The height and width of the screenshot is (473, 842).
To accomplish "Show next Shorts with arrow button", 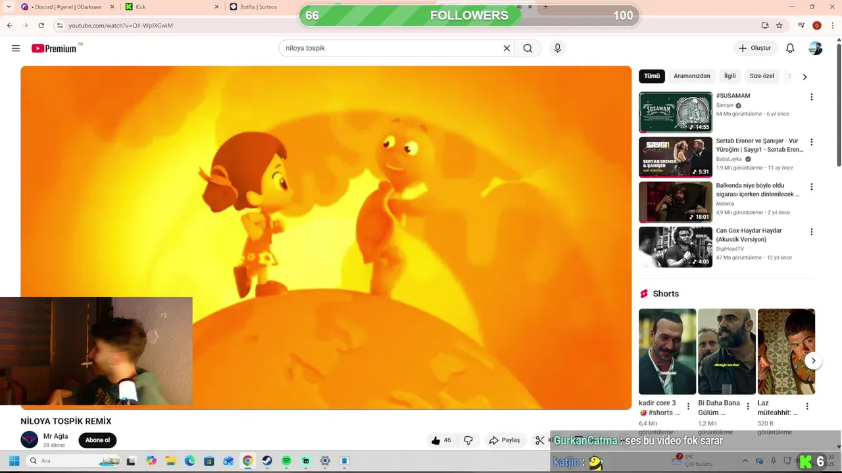I will [x=813, y=361].
